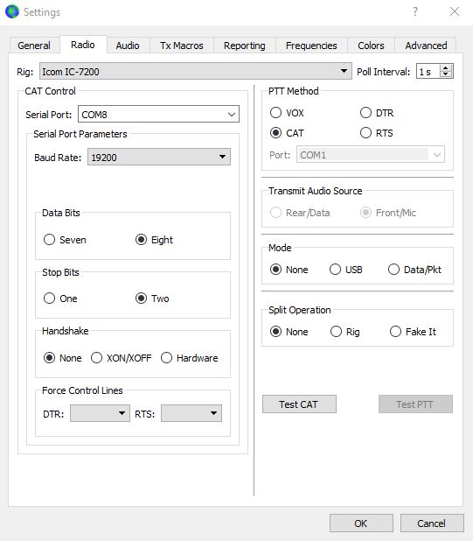
Task: Select VOX as PTT method
Action: [275, 112]
